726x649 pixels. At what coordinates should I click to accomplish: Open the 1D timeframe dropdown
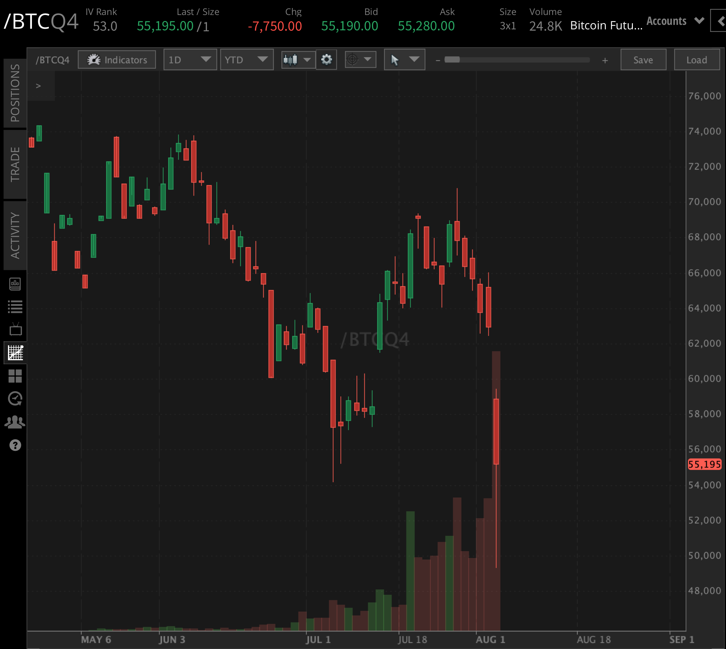tap(190, 60)
